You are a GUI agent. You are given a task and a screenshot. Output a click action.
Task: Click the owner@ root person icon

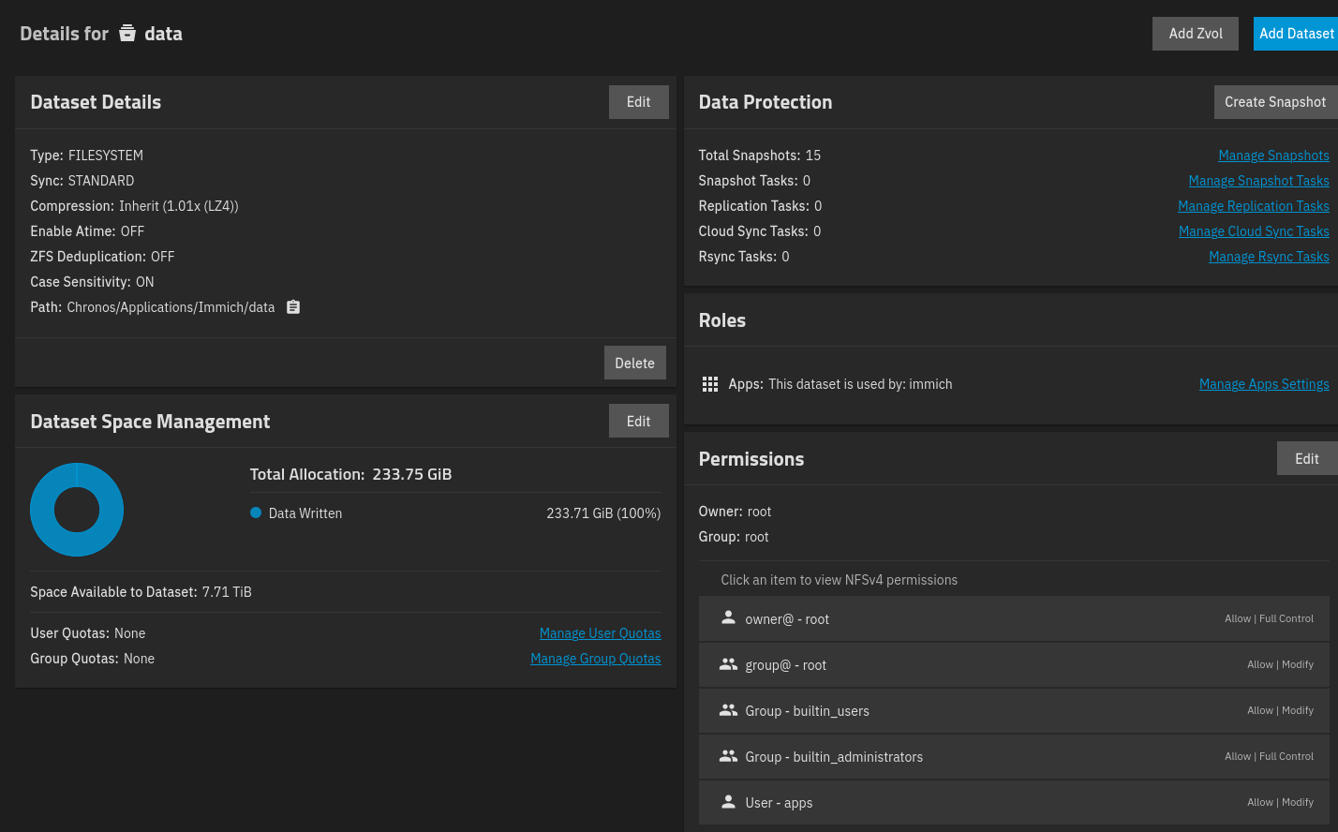[x=728, y=618]
